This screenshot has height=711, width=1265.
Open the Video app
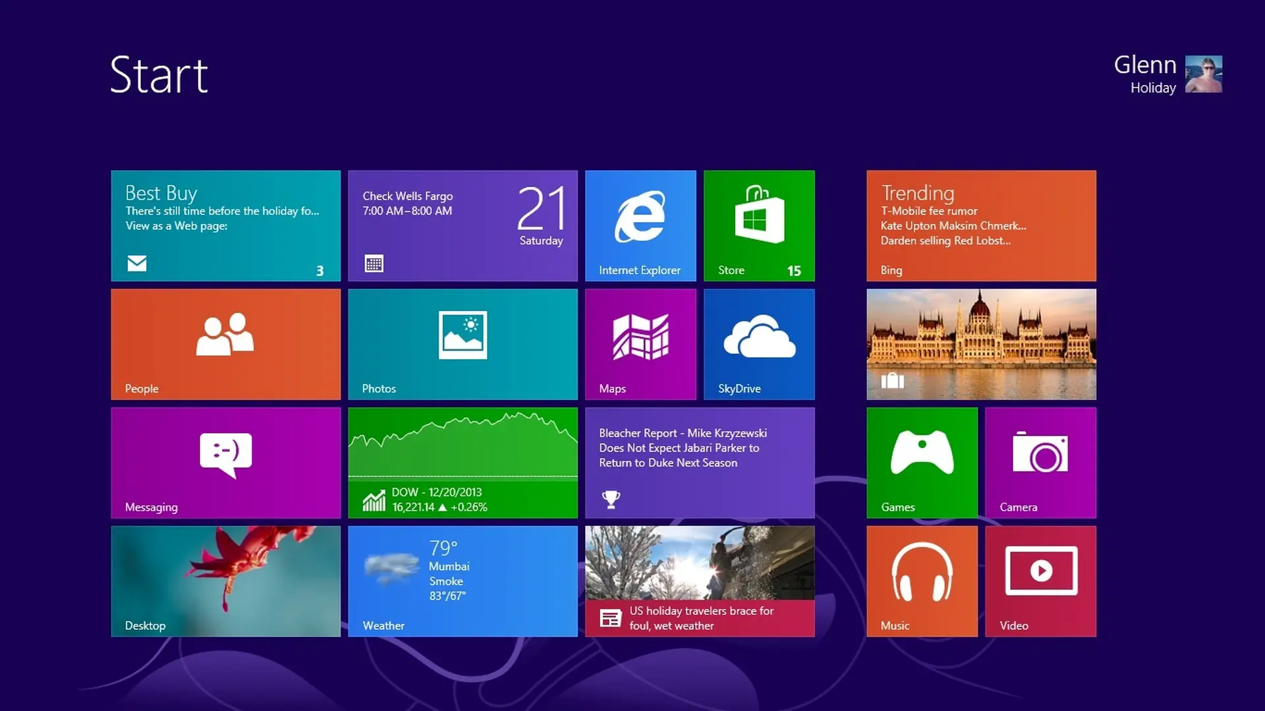(x=1040, y=580)
